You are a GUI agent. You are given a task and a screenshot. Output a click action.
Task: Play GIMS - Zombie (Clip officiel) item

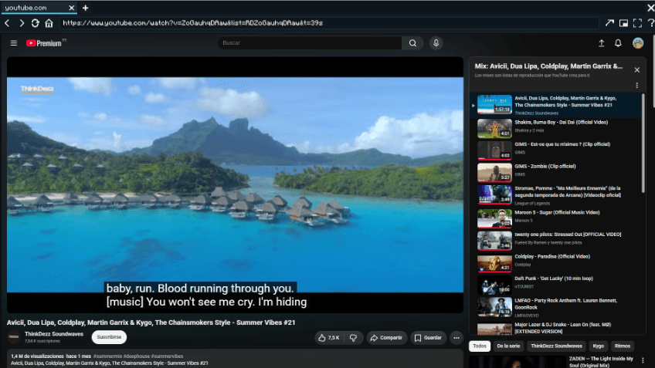[555, 172]
